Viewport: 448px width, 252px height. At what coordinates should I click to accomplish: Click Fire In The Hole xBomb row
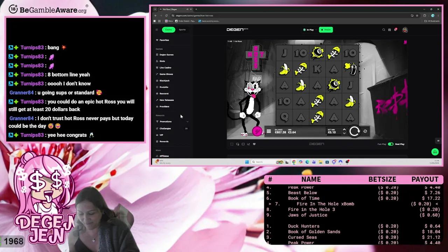tap(353, 204)
